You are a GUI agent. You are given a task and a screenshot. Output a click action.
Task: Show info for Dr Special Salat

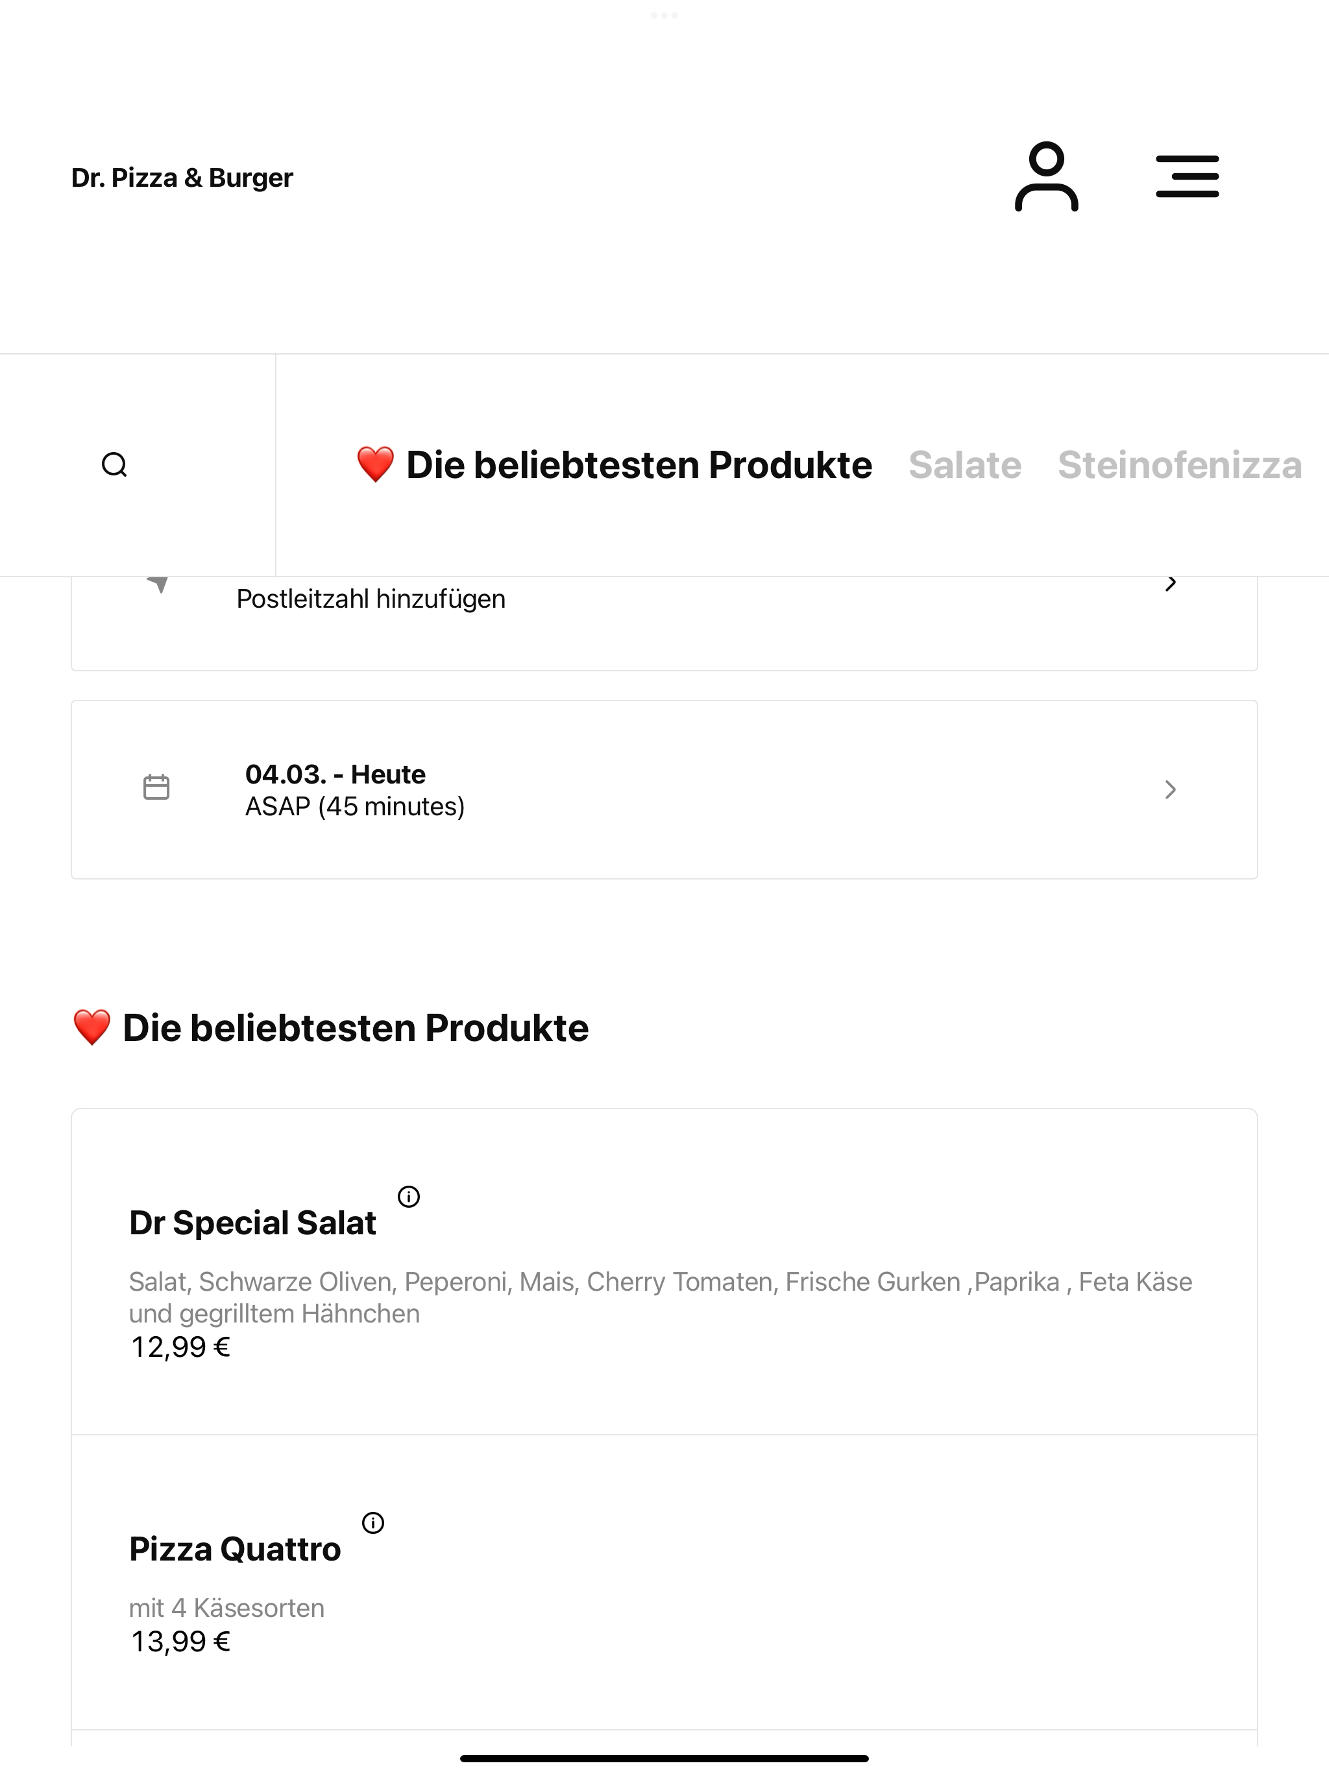tap(409, 1197)
